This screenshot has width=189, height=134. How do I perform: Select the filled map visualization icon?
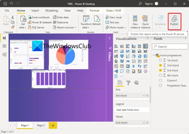click(122, 61)
